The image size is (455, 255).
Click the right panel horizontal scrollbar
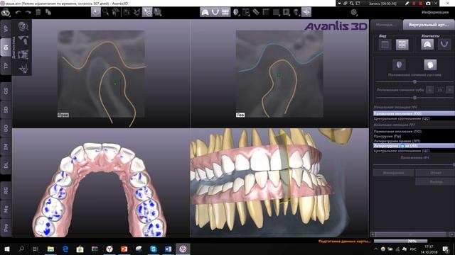coord(412,234)
